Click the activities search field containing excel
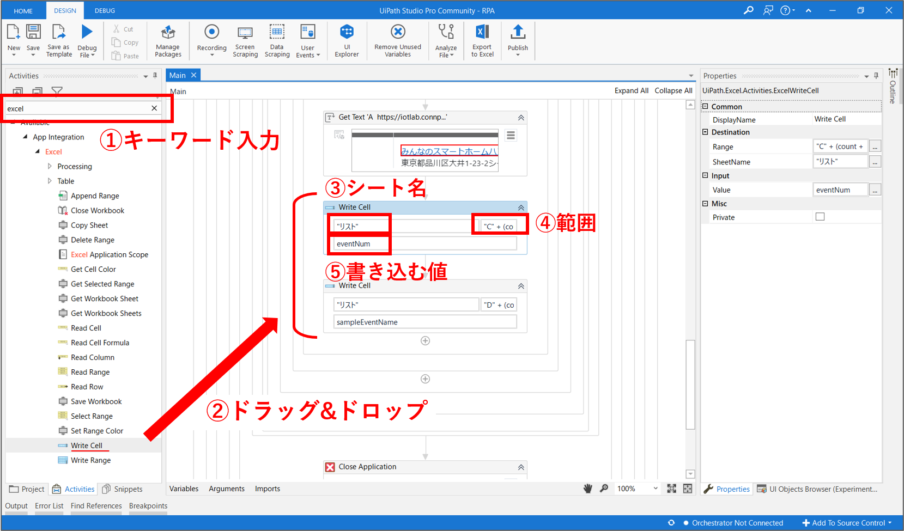 (x=76, y=108)
